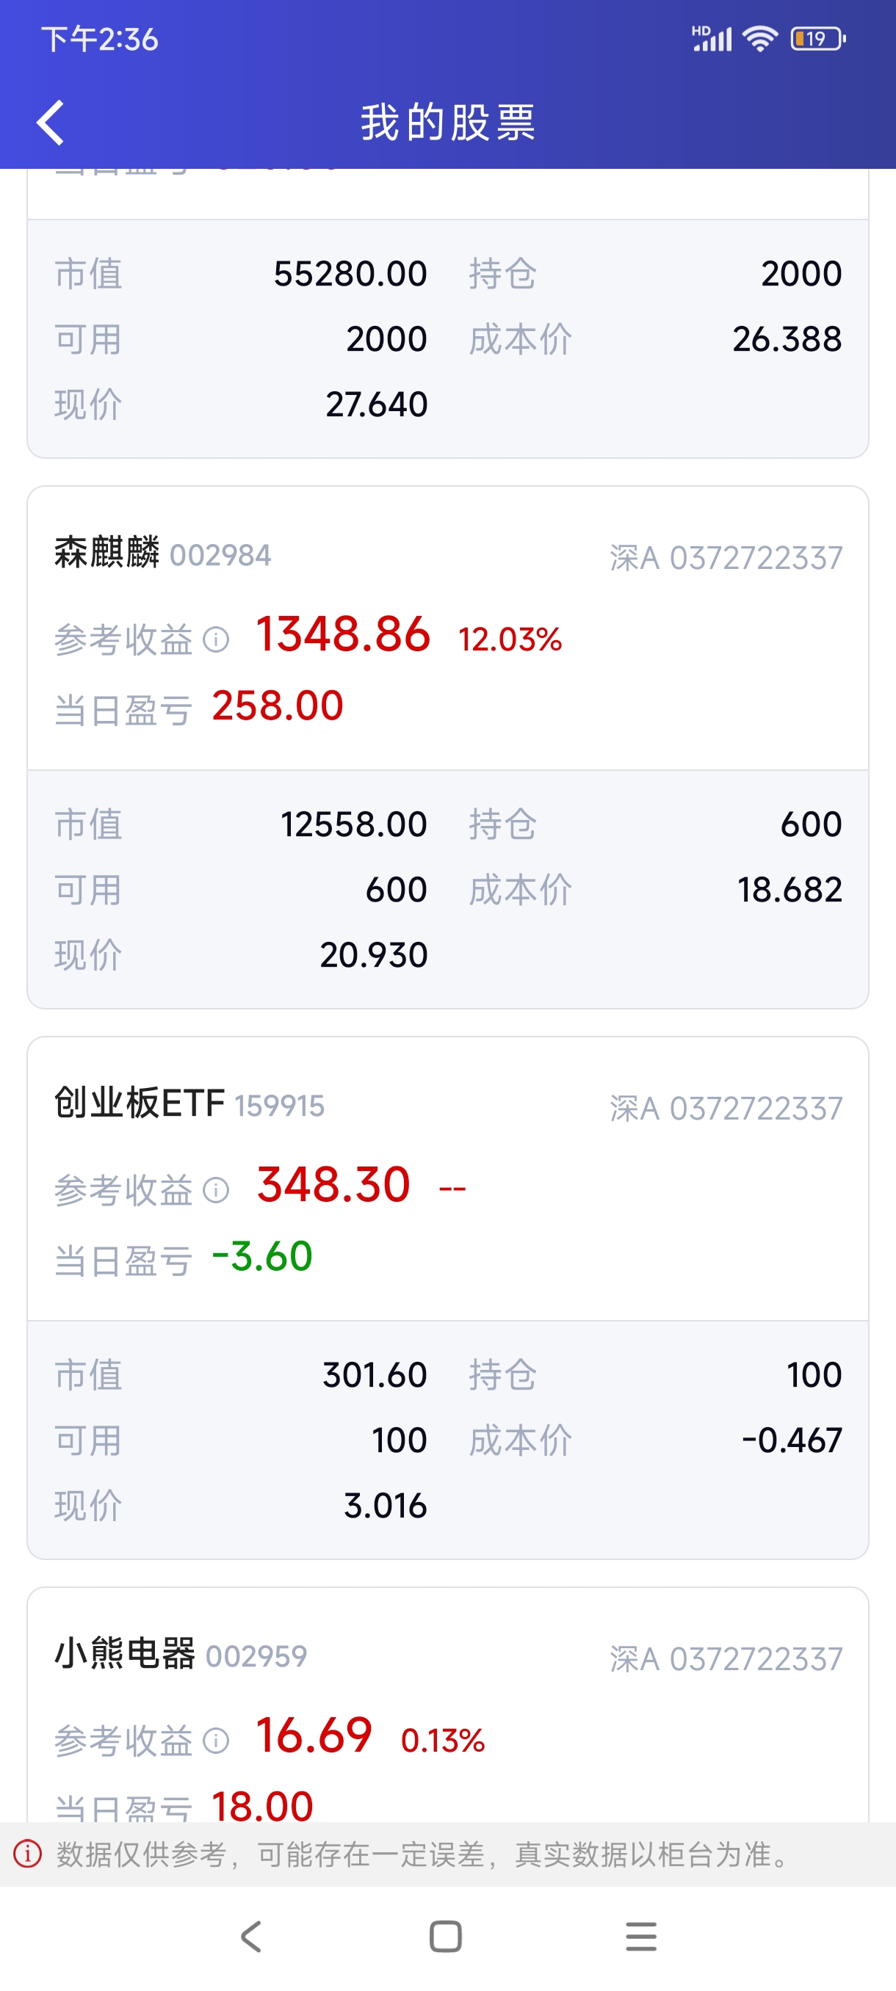Image resolution: width=896 pixels, height=1991 pixels.
Task: Open the 小熊电器 002959 stock title
Action: click(180, 1654)
